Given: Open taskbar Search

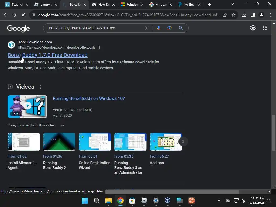Looking at the screenshot, I should 97,201.
